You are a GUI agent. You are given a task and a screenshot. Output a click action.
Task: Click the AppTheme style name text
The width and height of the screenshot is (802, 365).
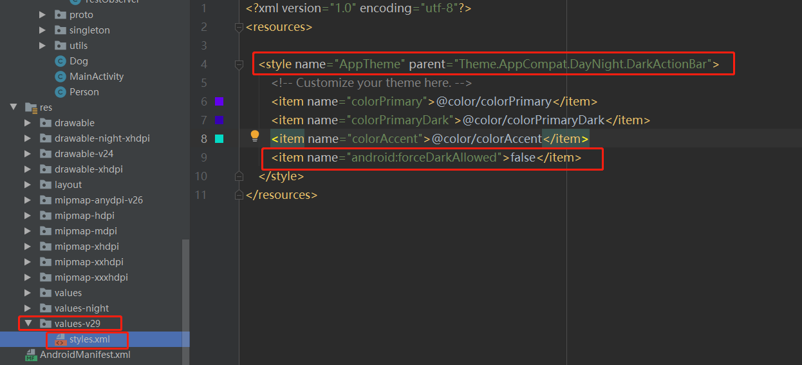point(371,64)
